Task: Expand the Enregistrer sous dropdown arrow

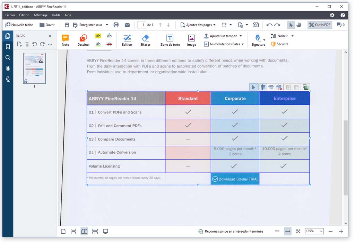Action: 107,25
